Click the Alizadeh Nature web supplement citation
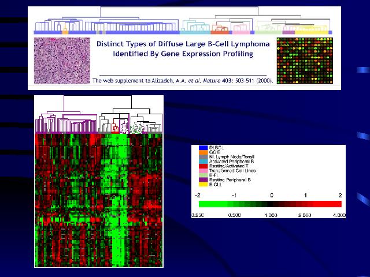 pos(183,81)
